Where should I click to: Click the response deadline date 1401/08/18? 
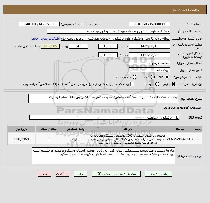pos(149,46)
